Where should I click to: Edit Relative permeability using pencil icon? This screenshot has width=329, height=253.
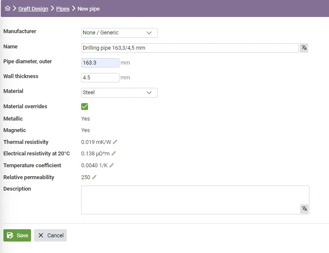pyautogui.click(x=94, y=177)
